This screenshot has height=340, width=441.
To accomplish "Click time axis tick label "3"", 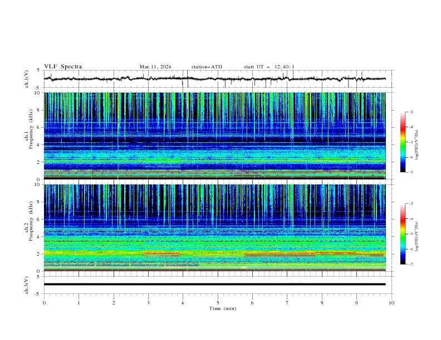I will coord(148,303).
